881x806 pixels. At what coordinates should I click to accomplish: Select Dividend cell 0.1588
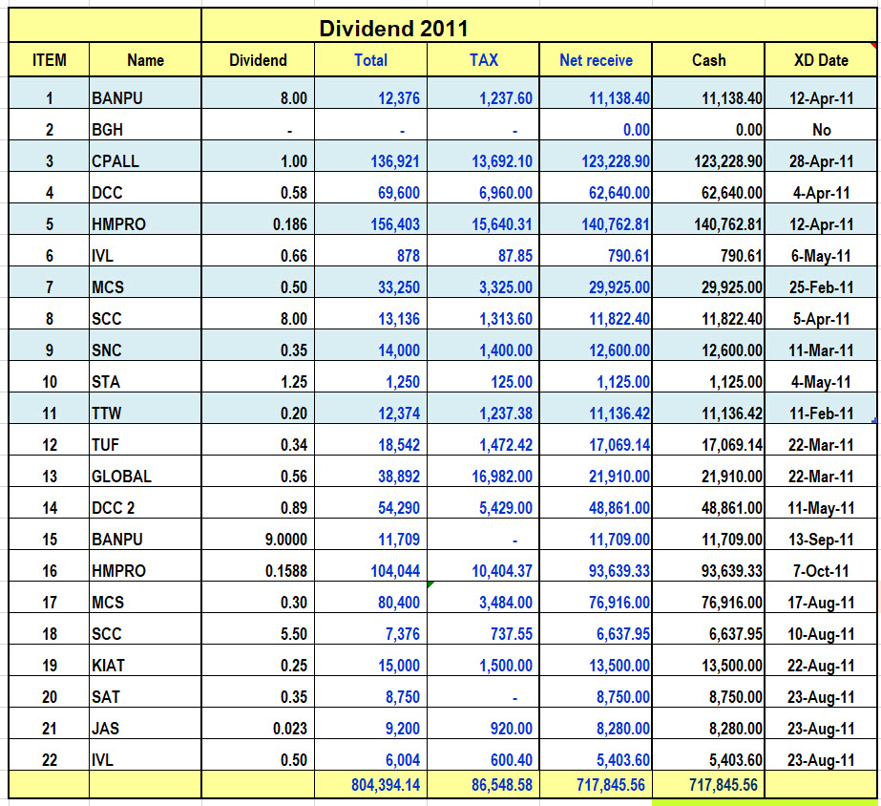[x=258, y=565]
